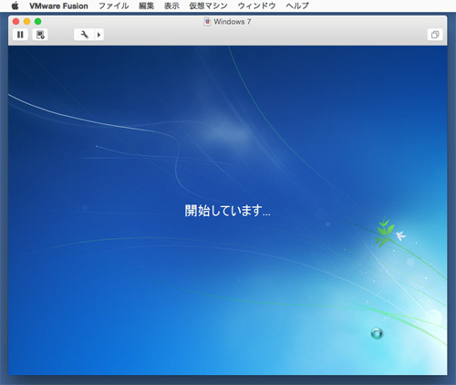Click the spinning busy cursor in the VM
The height and width of the screenshot is (385, 456).
377,333
